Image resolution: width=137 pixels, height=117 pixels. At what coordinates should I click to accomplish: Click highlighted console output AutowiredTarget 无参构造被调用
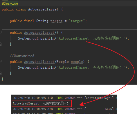pos(42,104)
